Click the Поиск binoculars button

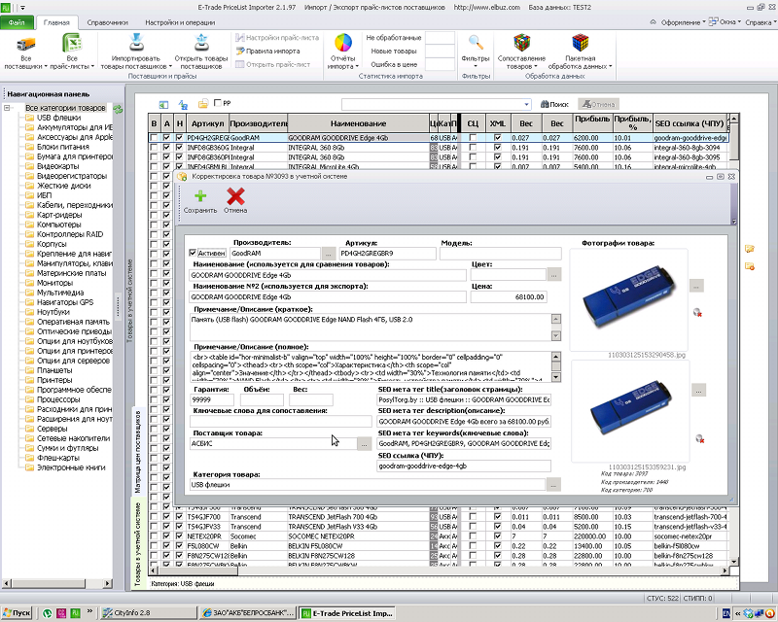point(554,104)
